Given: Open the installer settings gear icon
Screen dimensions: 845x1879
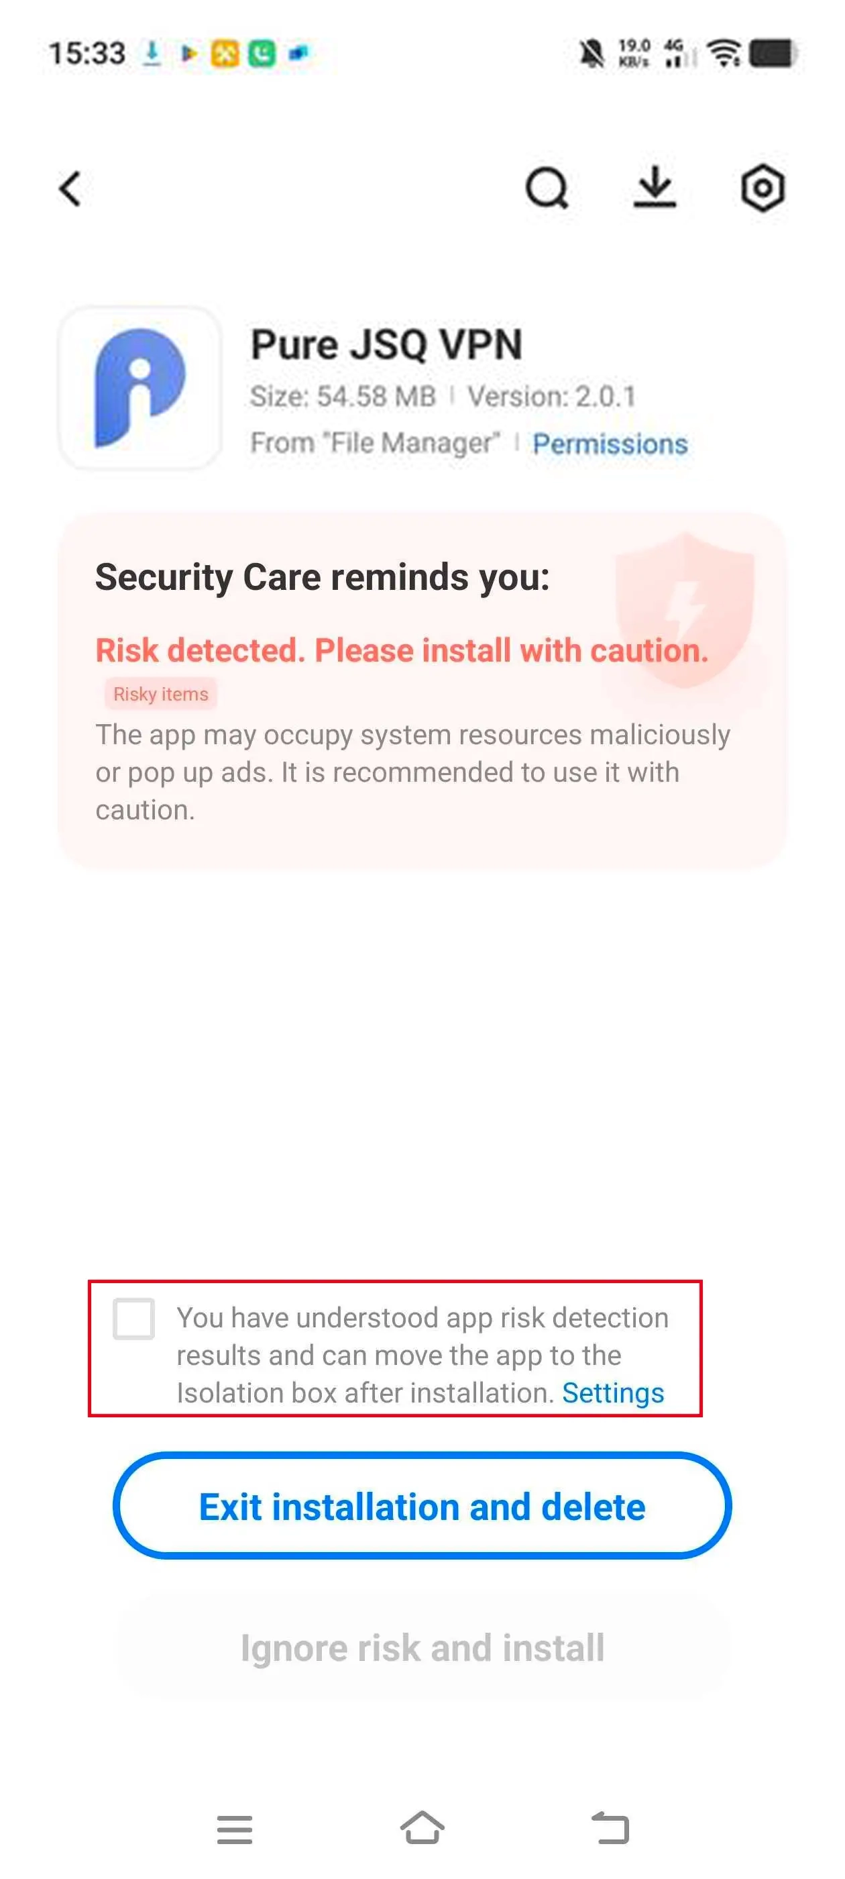Looking at the screenshot, I should (x=762, y=188).
